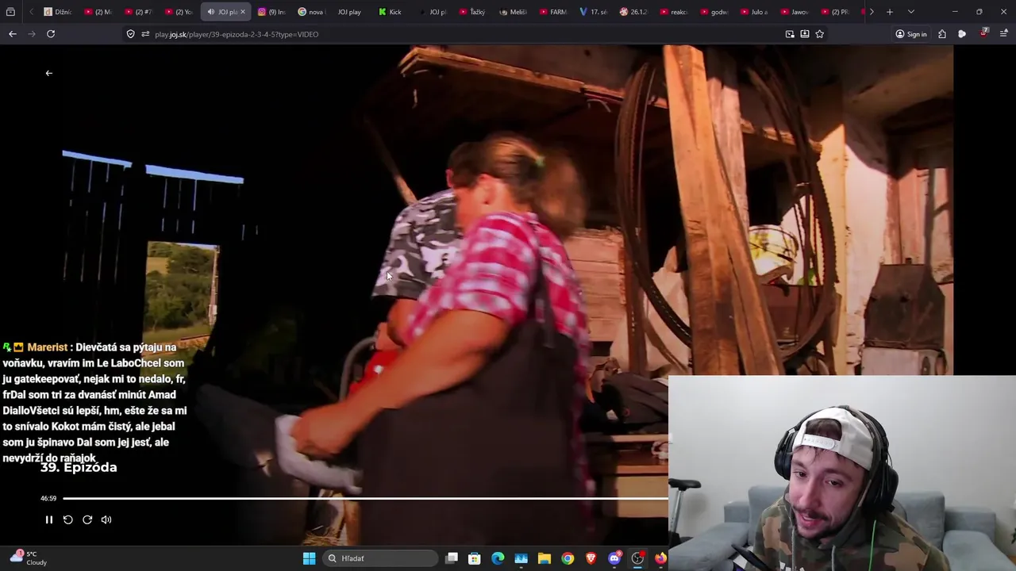This screenshot has height=571, width=1016.
Task: Close the active JOJ play tab
Action: 243,12
